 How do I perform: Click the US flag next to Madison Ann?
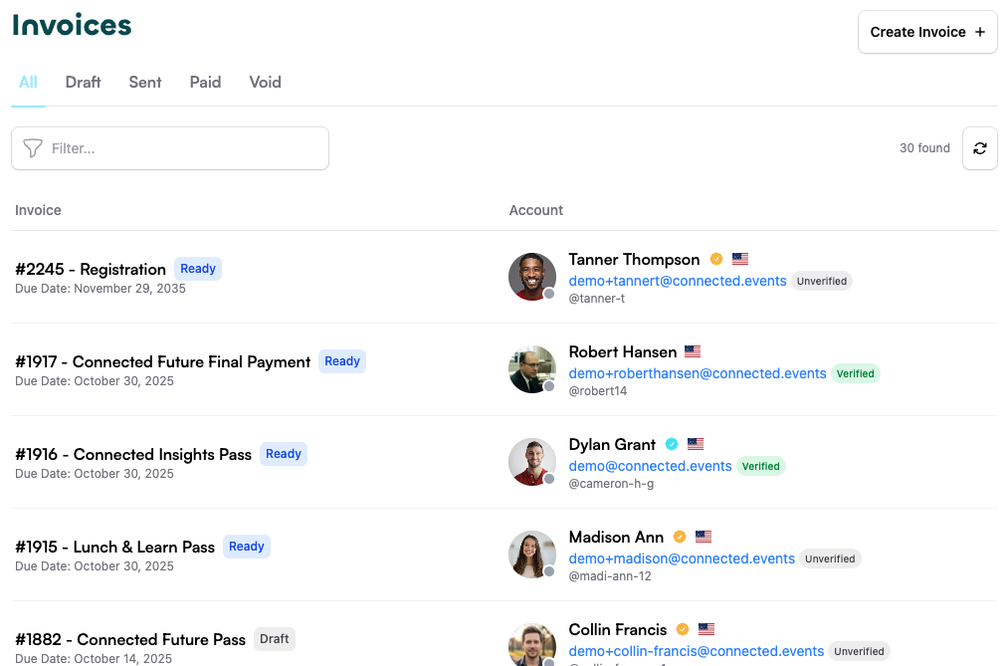tap(704, 537)
